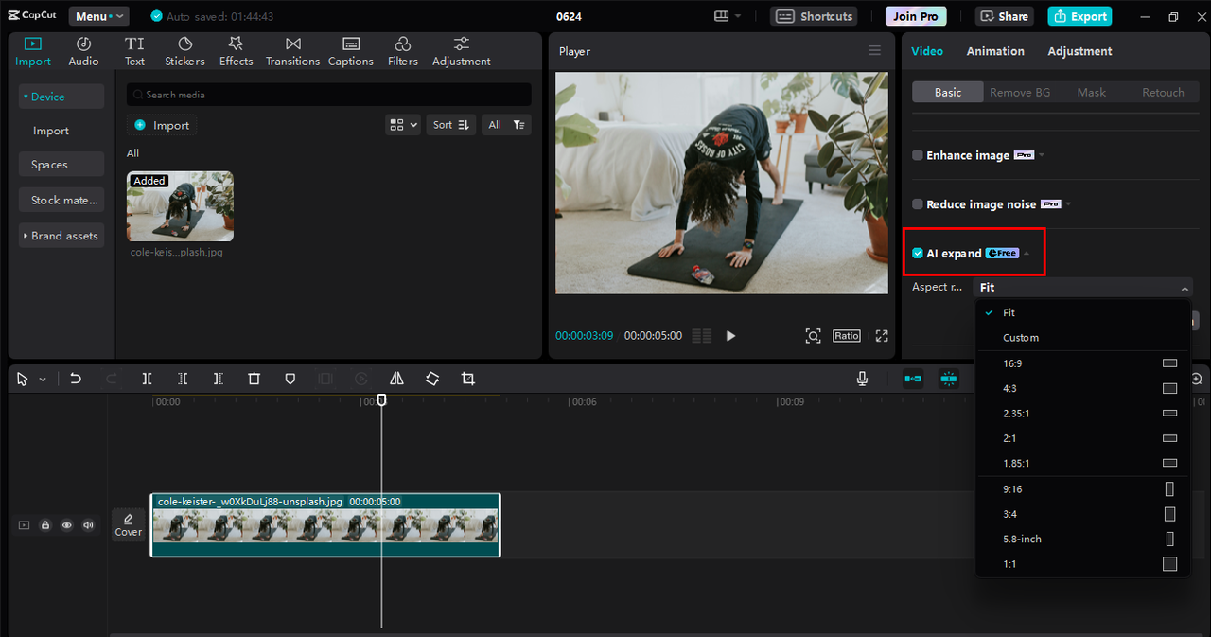Click Join Pro button
Viewport: 1211px width, 637px height.
[x=916, y=16]
